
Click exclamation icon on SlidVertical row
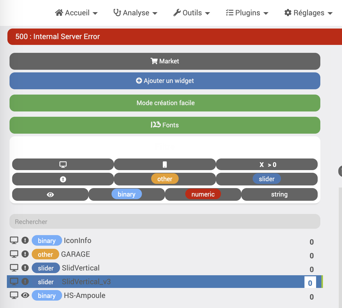coord(25,268)
